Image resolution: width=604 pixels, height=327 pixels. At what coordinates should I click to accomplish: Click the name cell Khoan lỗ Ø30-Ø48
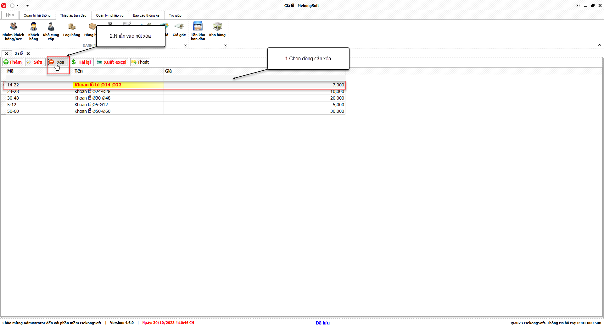pyautogui.click(x=118, y=98)
